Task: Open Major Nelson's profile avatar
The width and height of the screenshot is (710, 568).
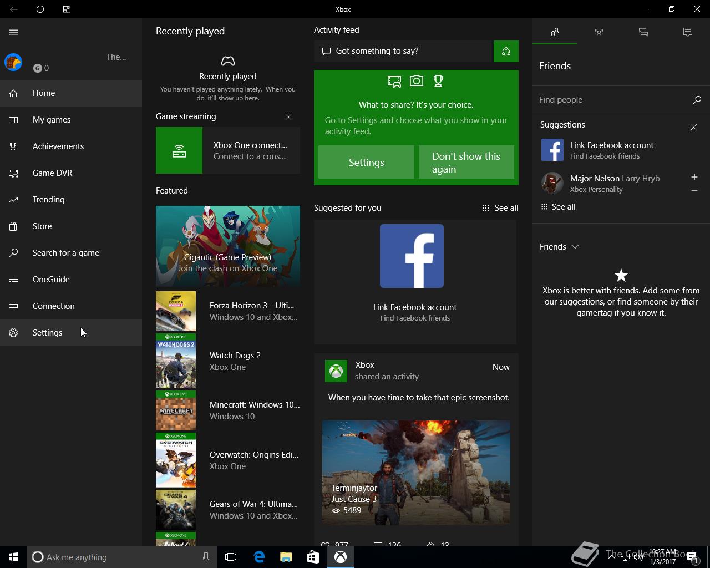Action: tap(552, 184)
